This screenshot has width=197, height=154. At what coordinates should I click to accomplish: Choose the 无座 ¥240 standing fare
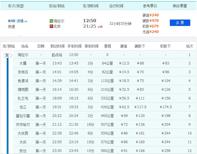point(154,32)
